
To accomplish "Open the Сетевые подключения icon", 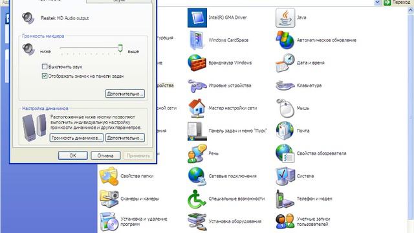I will [197, 176].
